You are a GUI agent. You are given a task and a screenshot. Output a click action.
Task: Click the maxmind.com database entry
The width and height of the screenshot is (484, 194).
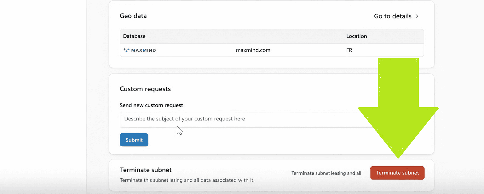click(x=253, y=50)
